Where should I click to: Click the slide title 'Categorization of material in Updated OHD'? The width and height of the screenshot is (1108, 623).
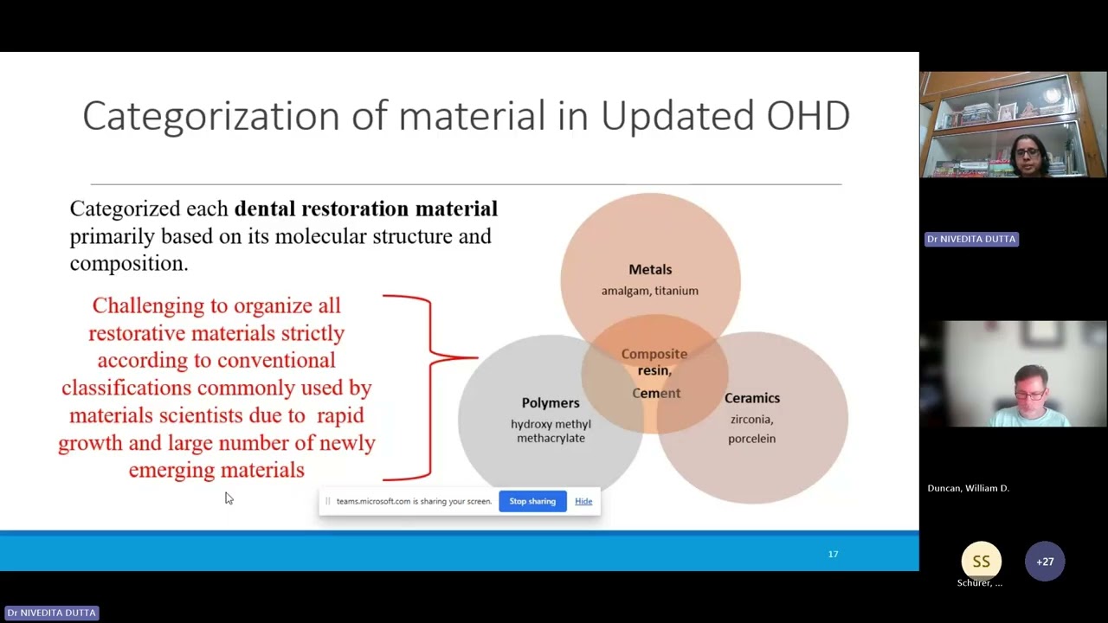coord(466,116)
